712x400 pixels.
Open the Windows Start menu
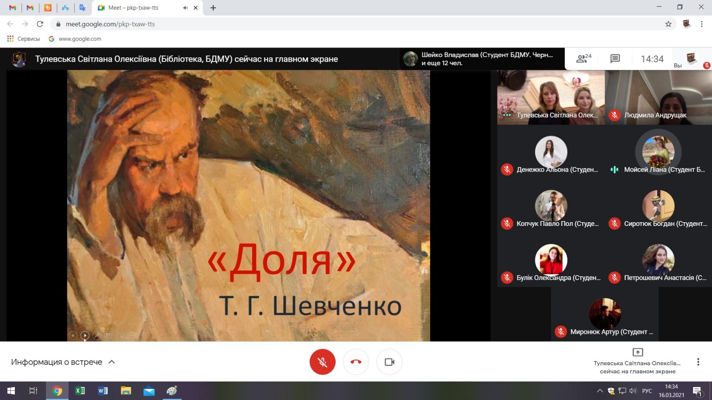click(x=11, y=391)
